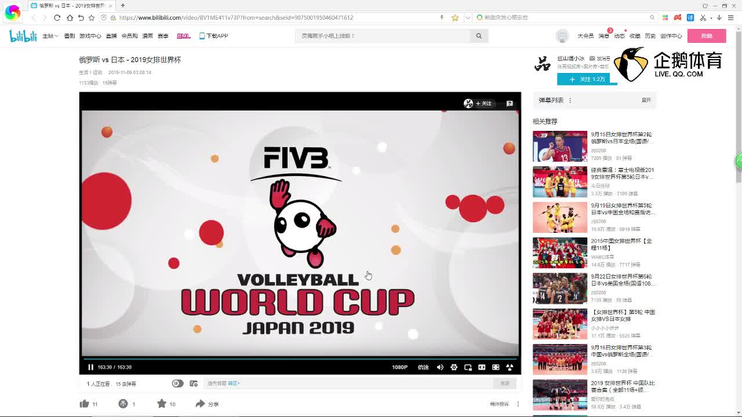Click the search magnifier icon on bilibili
The width and height of the screenshot is (742, 417).
point(479,36)
